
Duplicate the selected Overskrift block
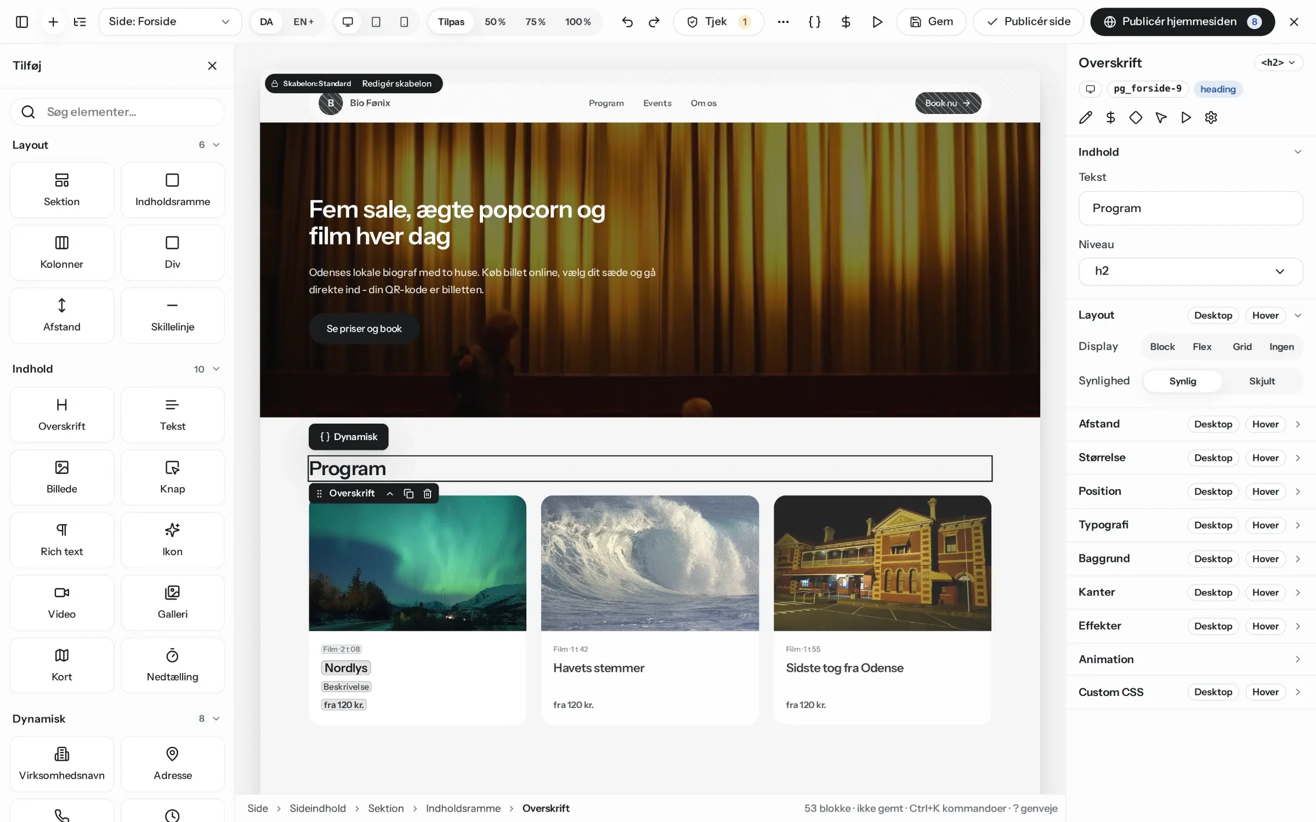[409, 493]
